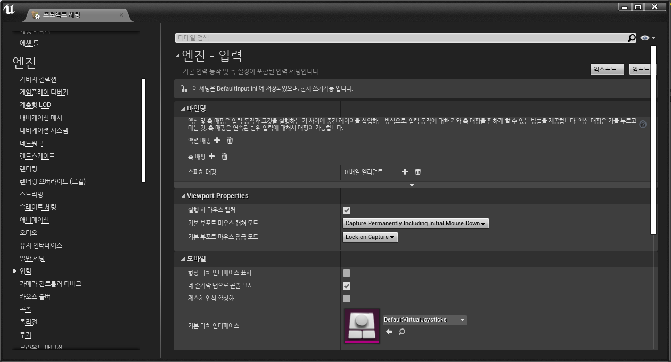Select 일반 세팅 in the sidebar
The width and height of the screenshot is (671, 362).
click(x=32, y=258)
